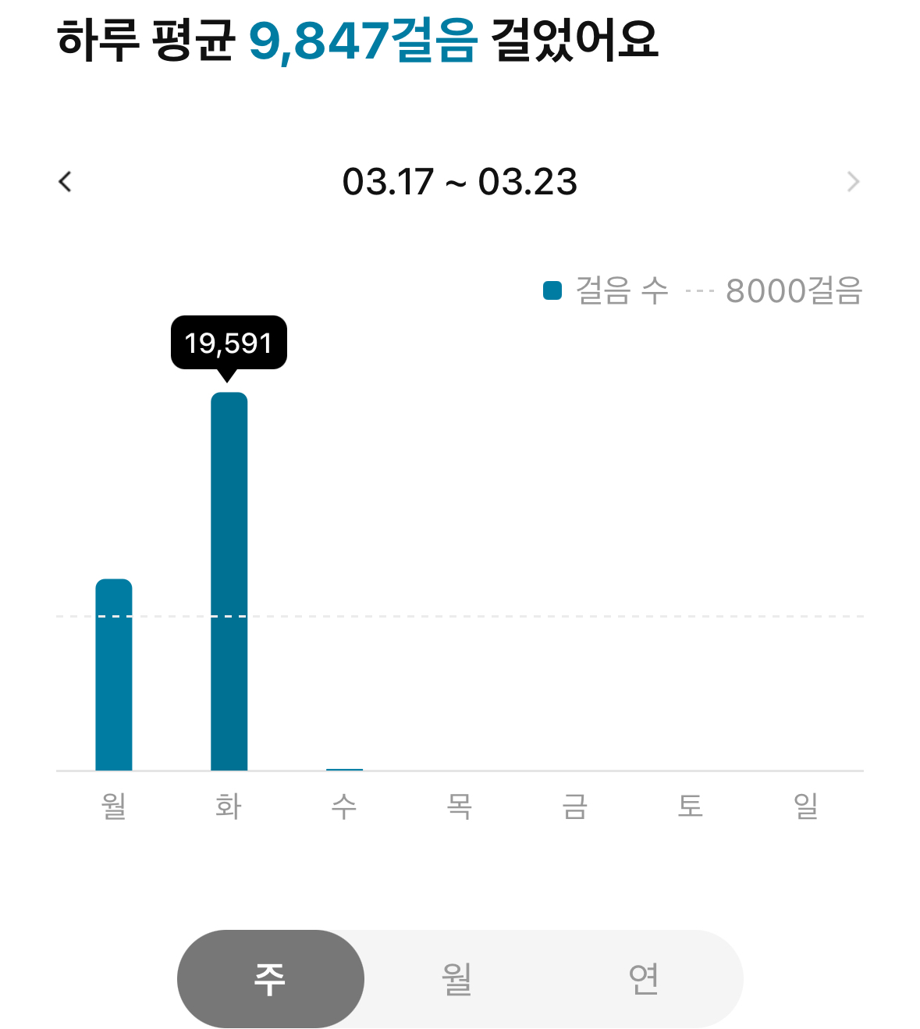Click the blue 걸음 수 legend square
Image resolution: width=920 pixels, height=1029 pixels.
(x=552, y=291)
